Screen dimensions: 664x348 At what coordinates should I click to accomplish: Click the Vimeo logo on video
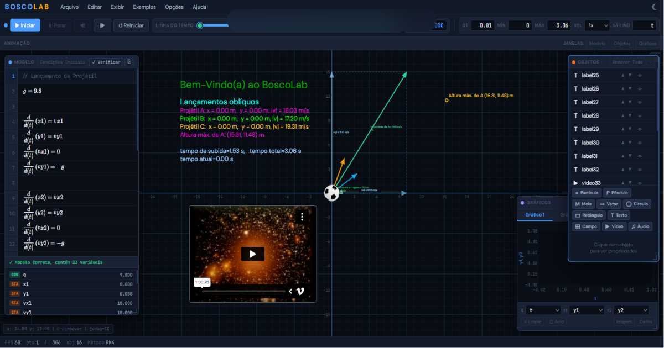301,291
